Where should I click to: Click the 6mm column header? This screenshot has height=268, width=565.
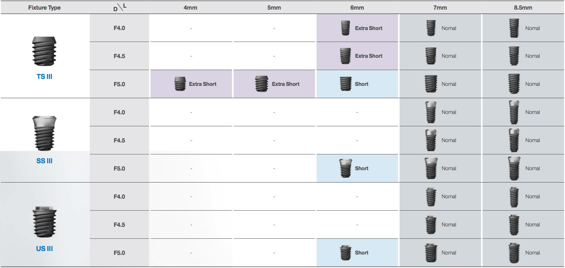click(x=357, y=8)
